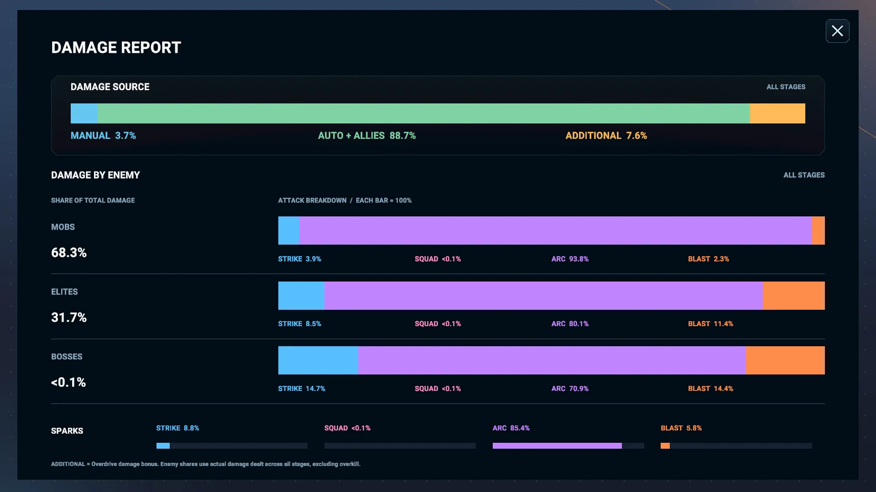Click the MANUAL 3.7% legend label

coord(103,136)
